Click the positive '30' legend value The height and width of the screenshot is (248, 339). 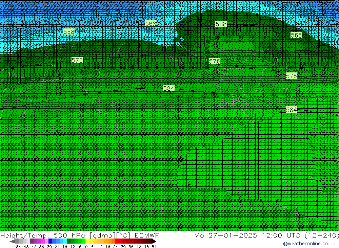click(x=123, y=247)
